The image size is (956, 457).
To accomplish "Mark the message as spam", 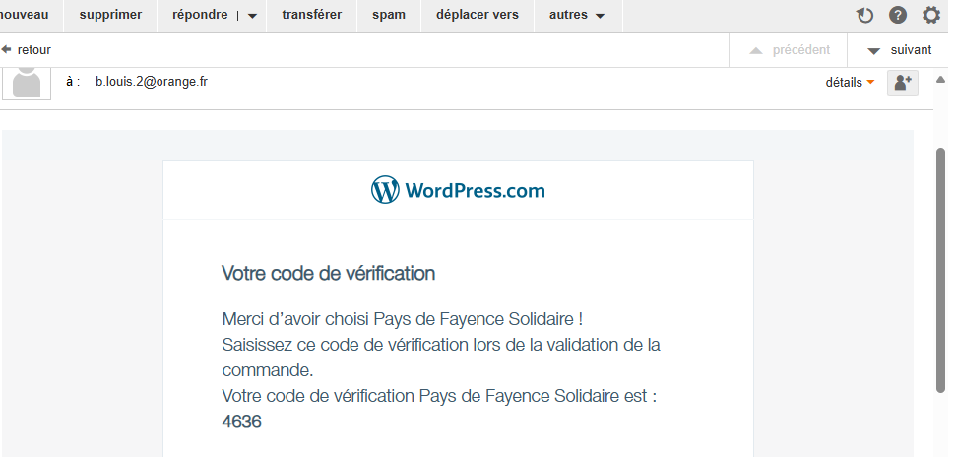I will (x=388, y=15).
